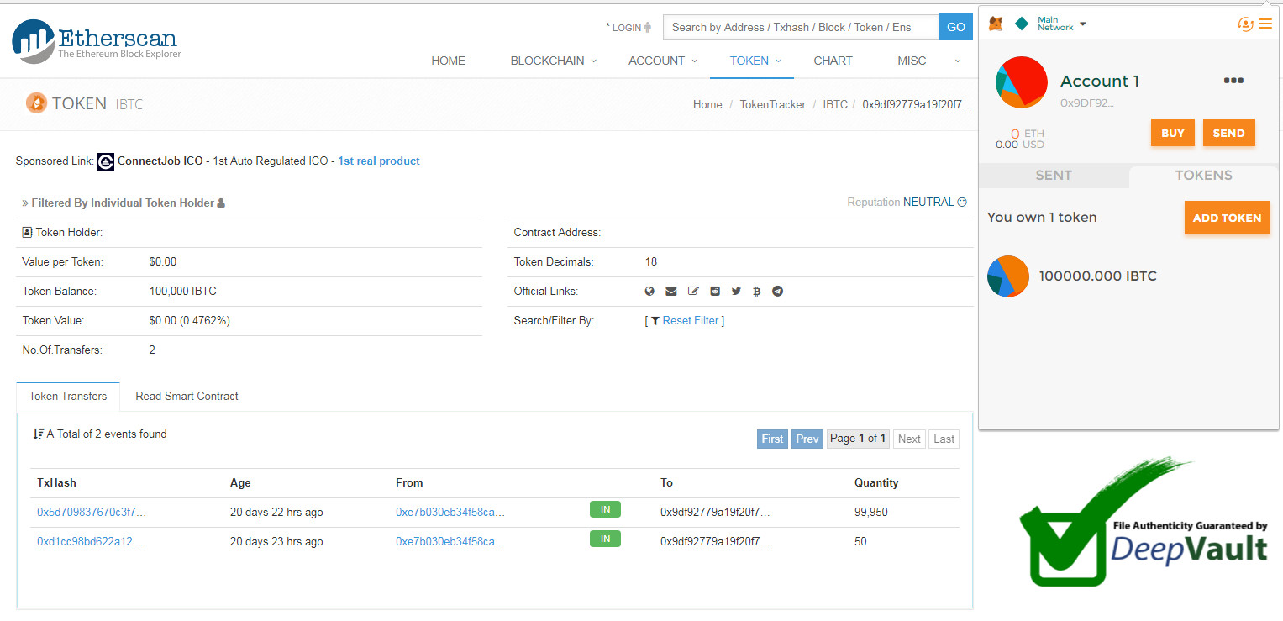The image size is (1283, 621).
Task: Click the LOGIN link
Action: [626, 28]
